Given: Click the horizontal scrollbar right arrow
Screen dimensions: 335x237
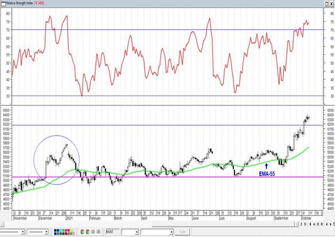Looking at the screenshot, I should point(296,224).
